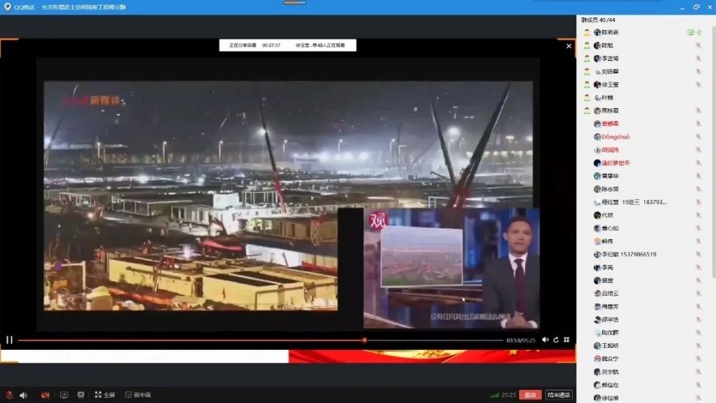Click the screen-sharing indicator next to 陈希森
Image resolution: width=716 pixels, height=403 pixels.
[x=691, y=32]
